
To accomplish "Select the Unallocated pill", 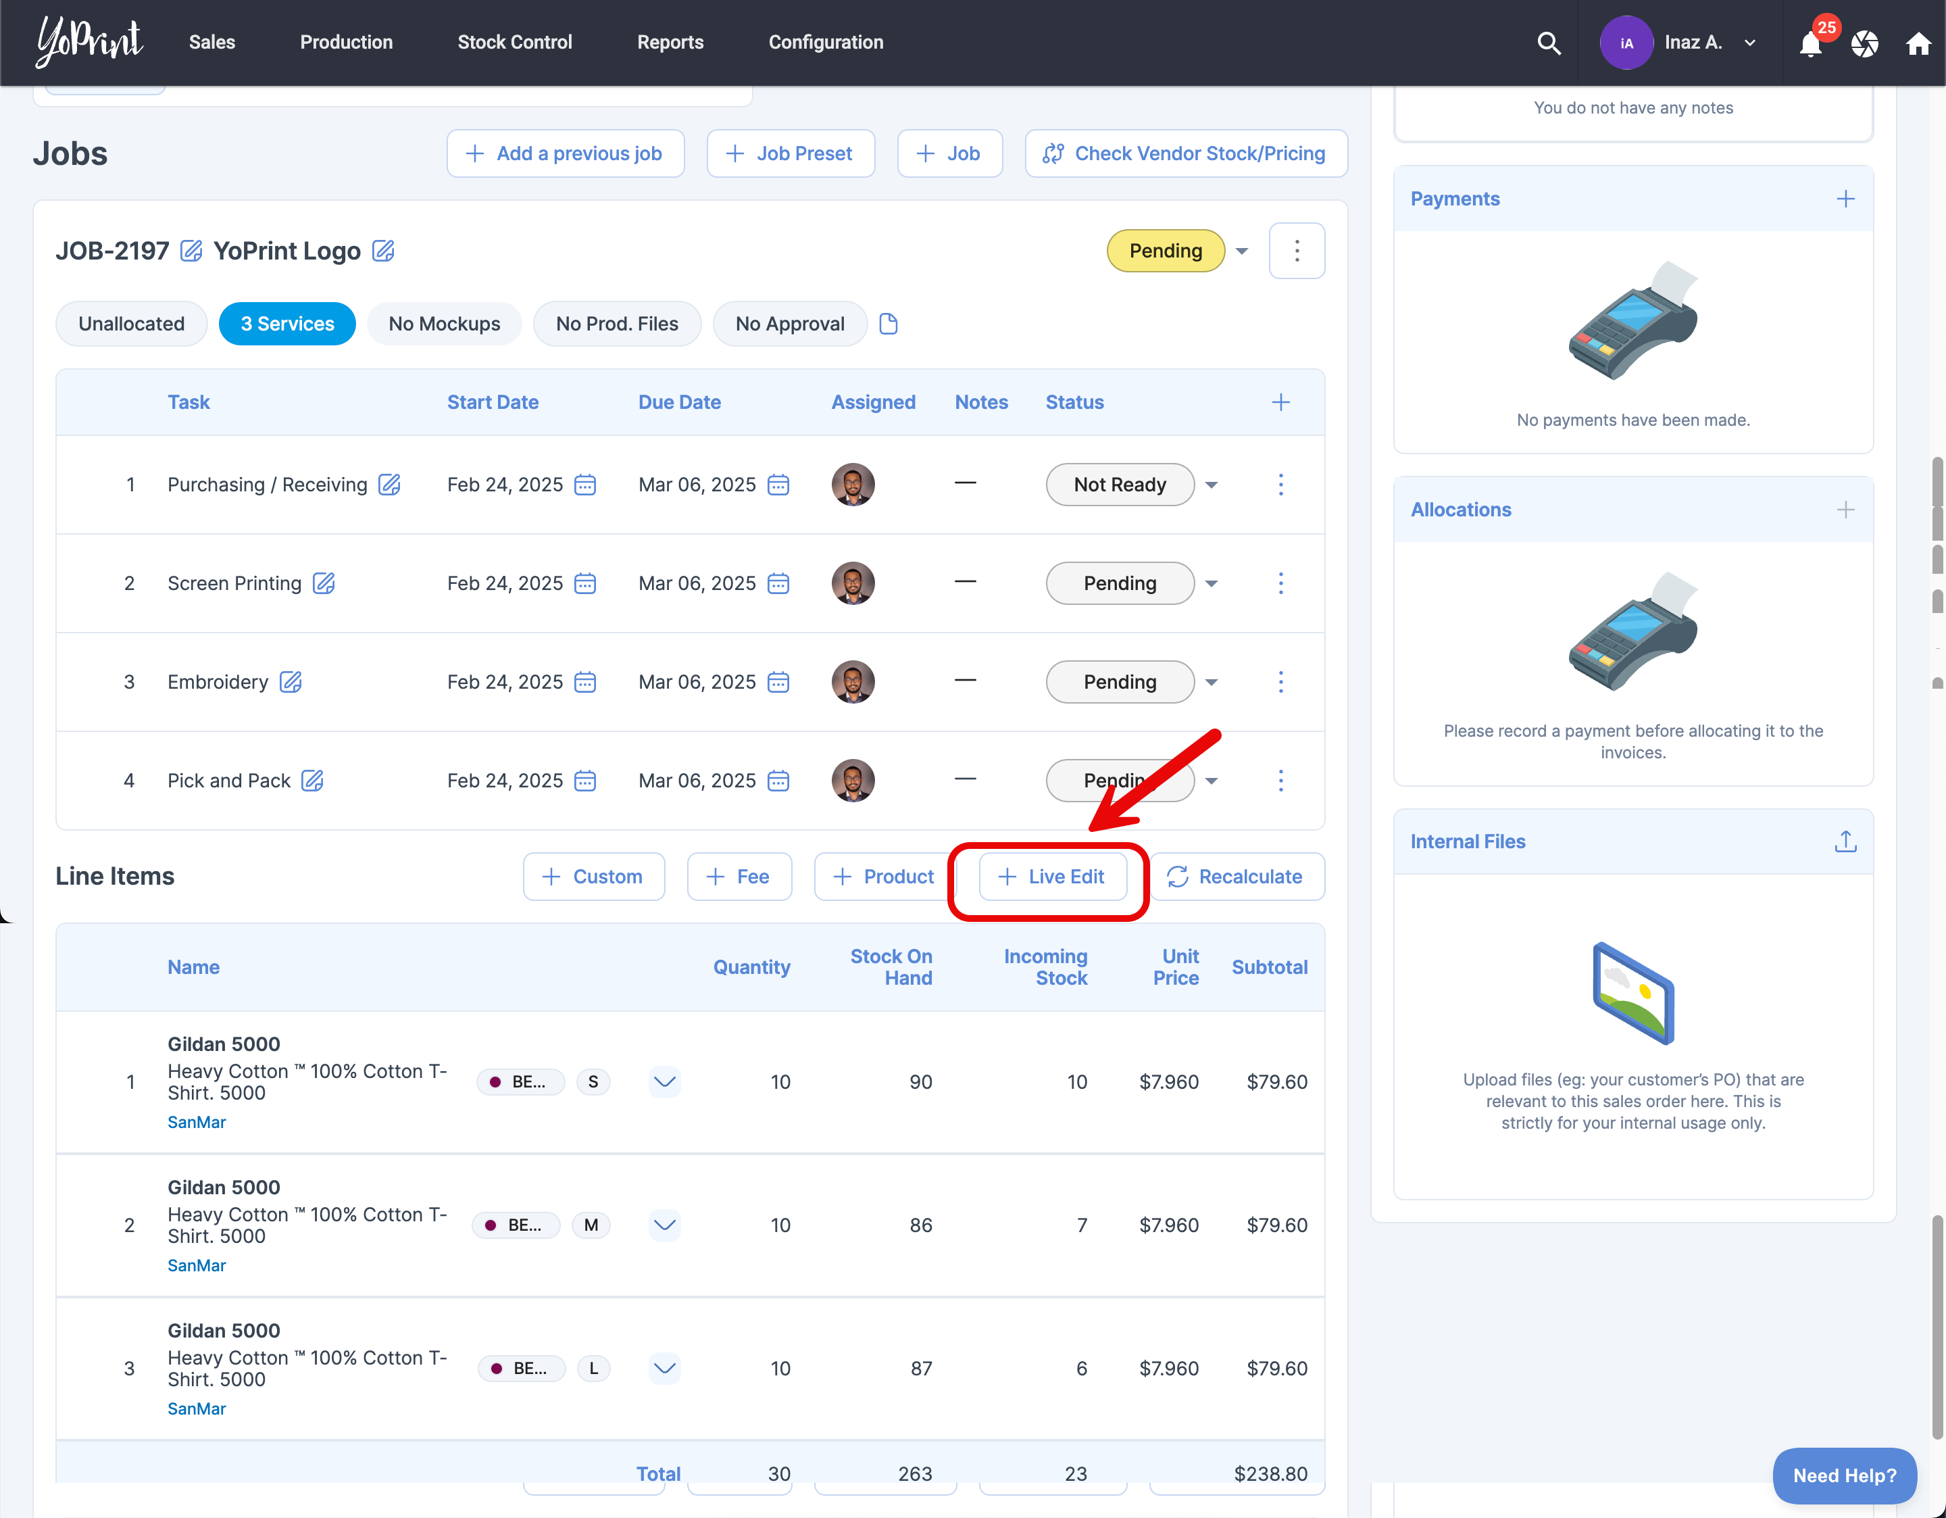I will [x=132, y=324].
